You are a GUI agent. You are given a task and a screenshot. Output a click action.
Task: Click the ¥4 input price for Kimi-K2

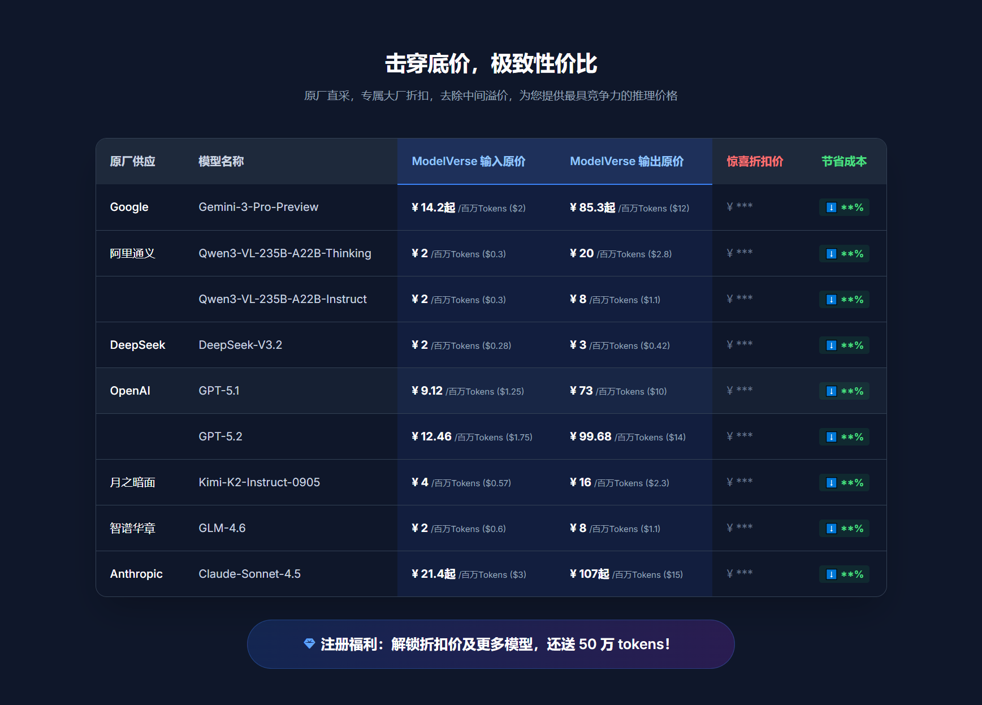[x=420, y=482]
